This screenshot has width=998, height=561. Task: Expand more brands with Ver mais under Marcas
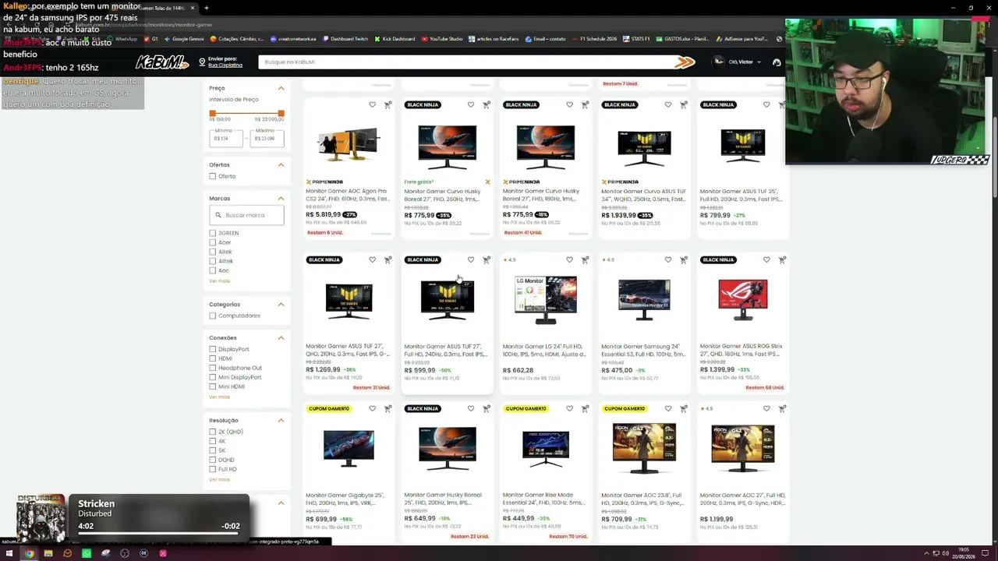219,280
